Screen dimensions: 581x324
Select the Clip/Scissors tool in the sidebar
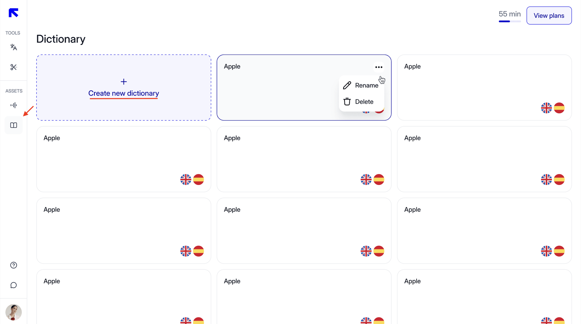(14, 67)
